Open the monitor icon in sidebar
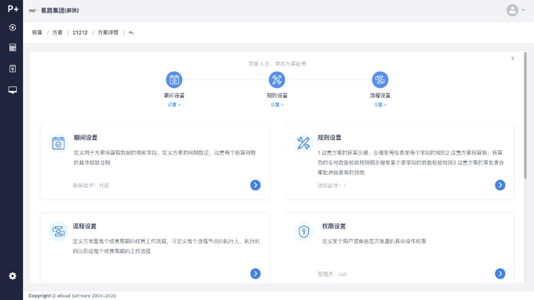 (13, 90)
